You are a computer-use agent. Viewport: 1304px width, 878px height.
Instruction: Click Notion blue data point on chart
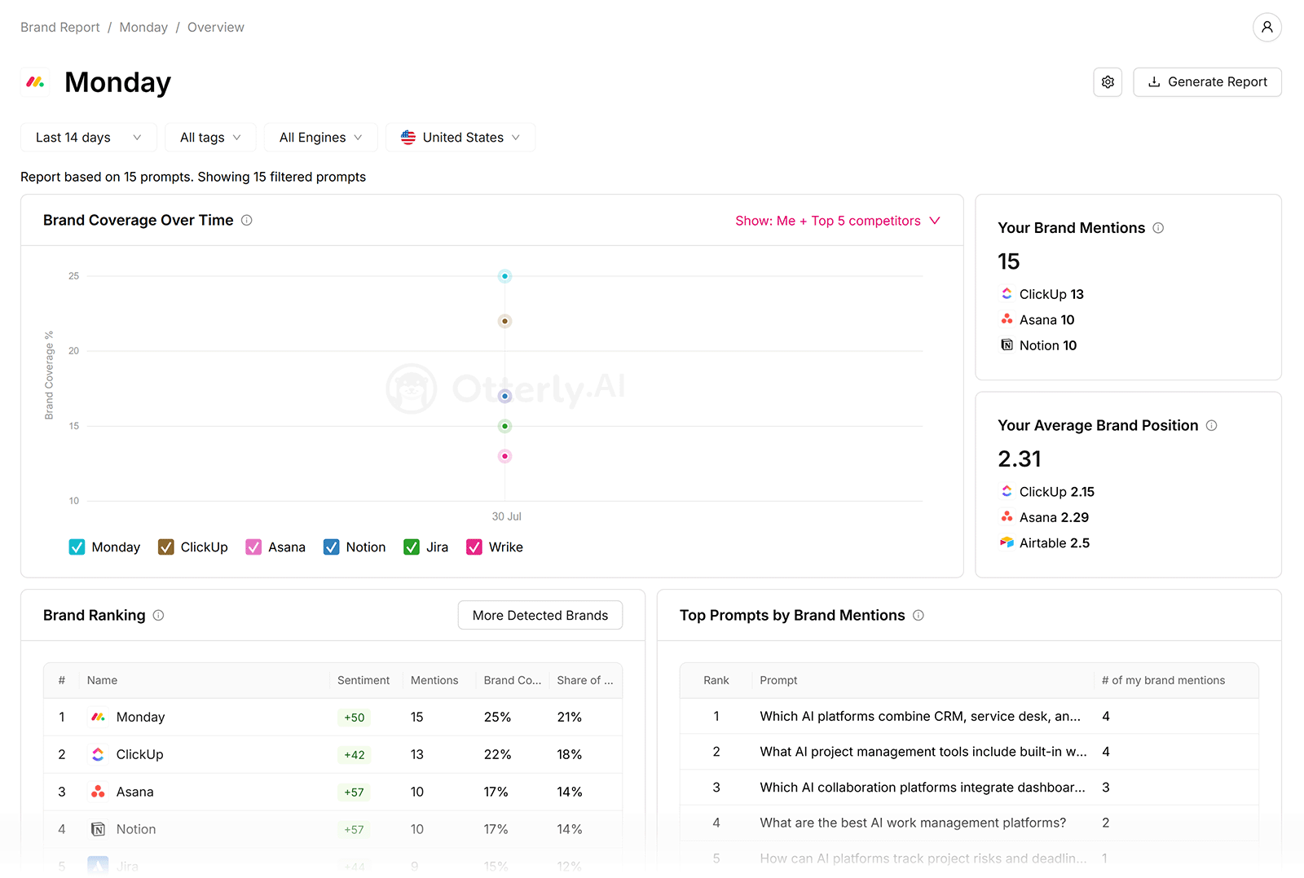[x=504, y=396]
